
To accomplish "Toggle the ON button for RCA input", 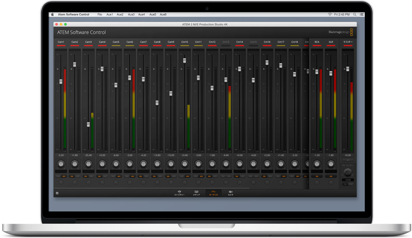I will (x=317, y=176).
